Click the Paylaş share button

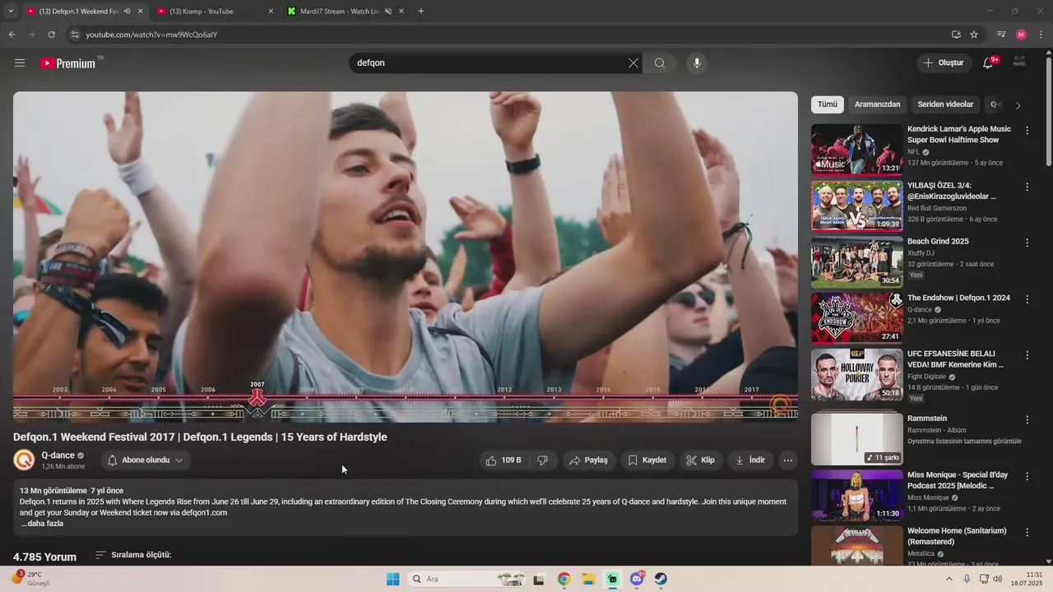[588, 460]
